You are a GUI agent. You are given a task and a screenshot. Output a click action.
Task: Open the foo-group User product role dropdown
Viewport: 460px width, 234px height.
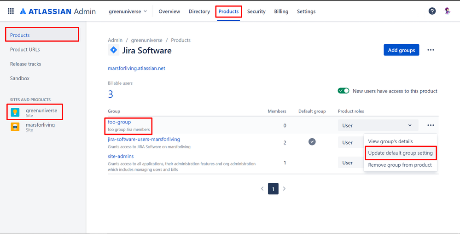tap(378, 125)
